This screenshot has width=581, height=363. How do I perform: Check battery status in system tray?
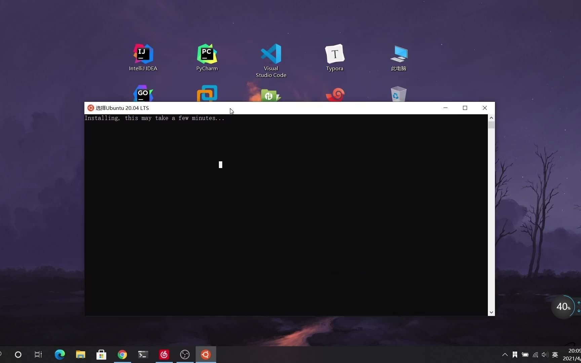[x=525, y=355]
